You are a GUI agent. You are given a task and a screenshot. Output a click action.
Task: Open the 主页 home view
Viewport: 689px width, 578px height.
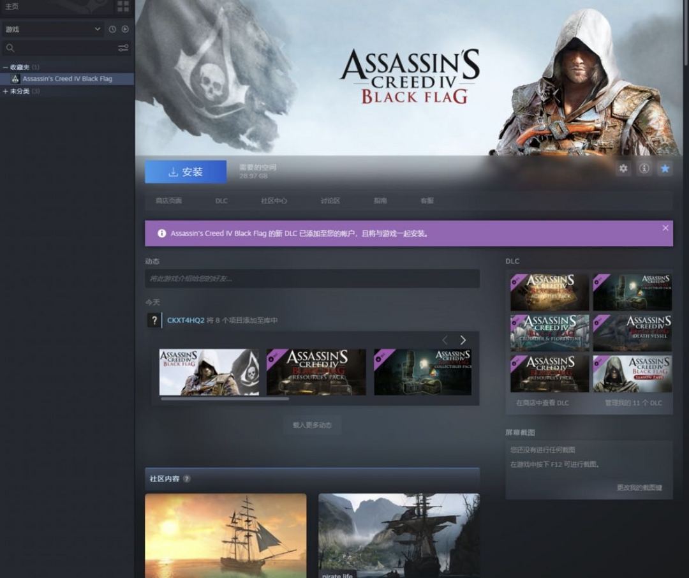[12, 6]
